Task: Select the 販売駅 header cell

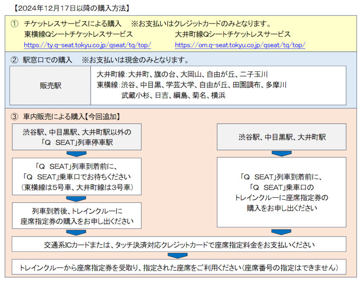Action: 50,85
